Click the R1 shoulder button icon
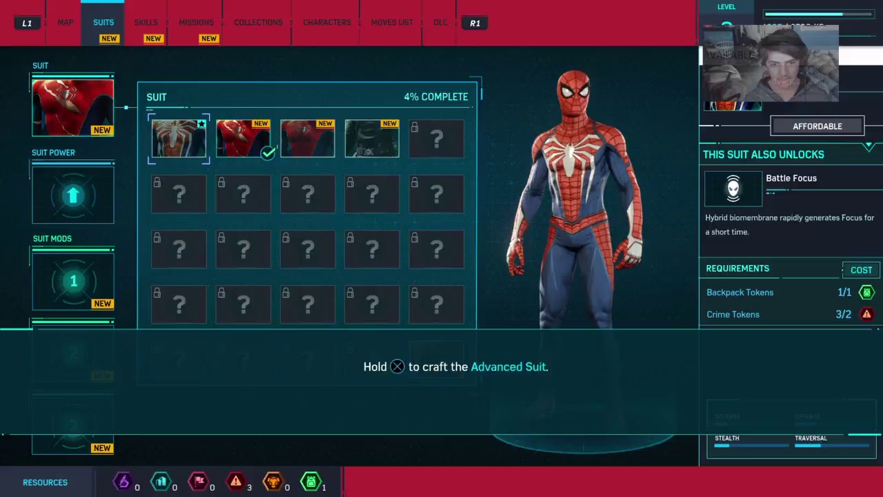The width and height of the screenshot is (883, 497). (475, 23)
